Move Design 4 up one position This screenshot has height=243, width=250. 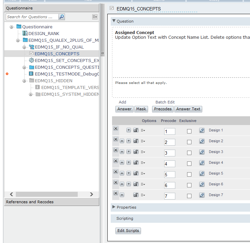(x=122, y=162)
